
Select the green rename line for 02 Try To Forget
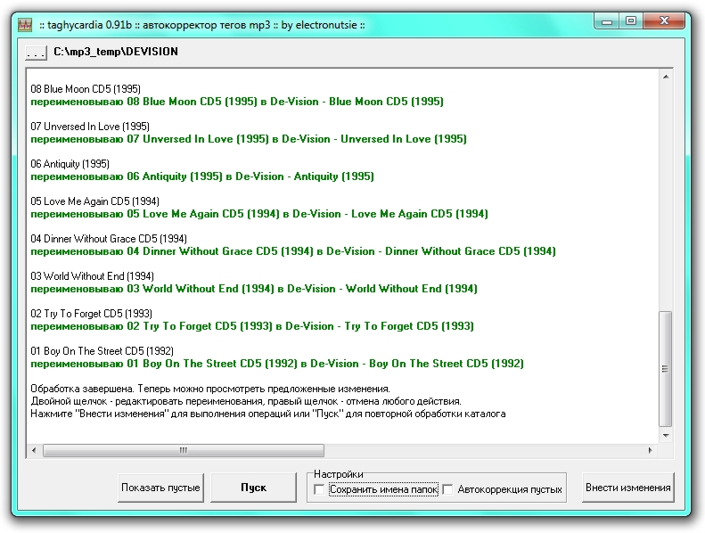252,326
